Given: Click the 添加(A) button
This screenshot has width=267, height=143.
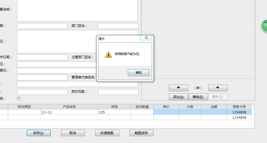Looking at the screenshot, I should pos(179,97).
